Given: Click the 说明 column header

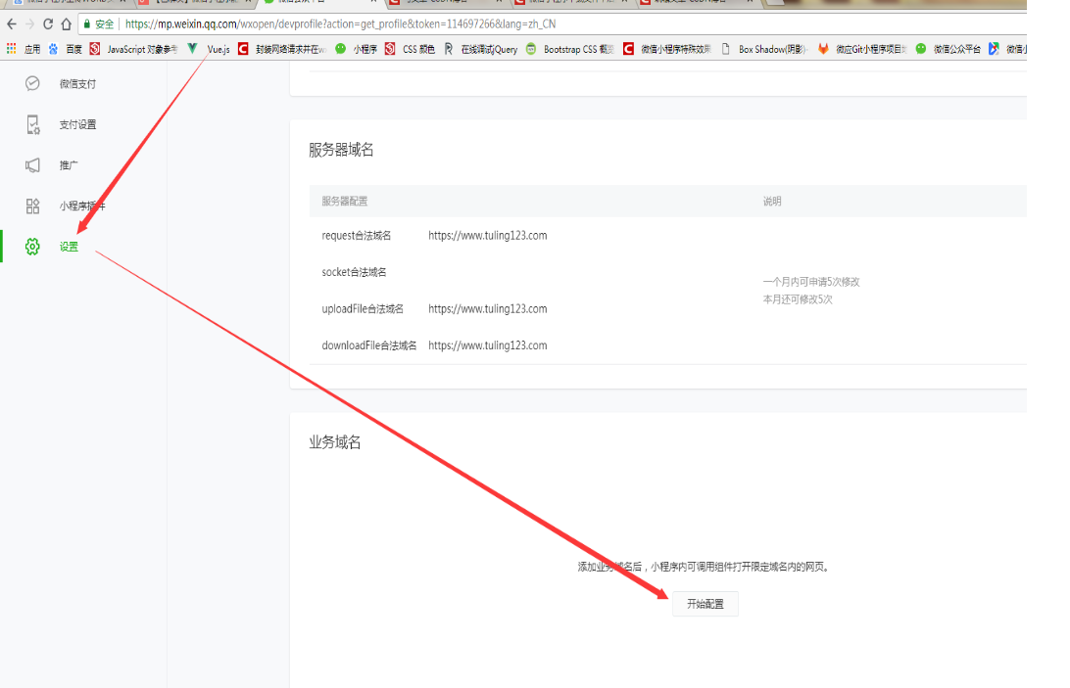Looking at the screenshot, I should 772,202.
